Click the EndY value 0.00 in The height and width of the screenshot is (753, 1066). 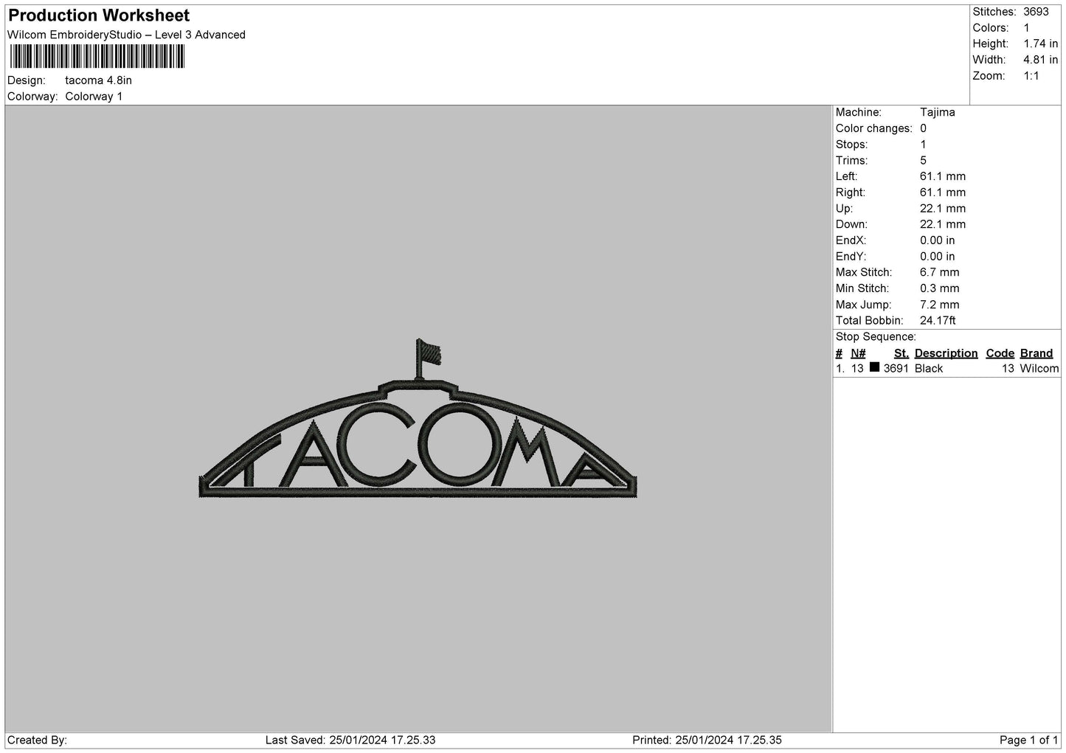pyautogui.click(x=937, y=257)
